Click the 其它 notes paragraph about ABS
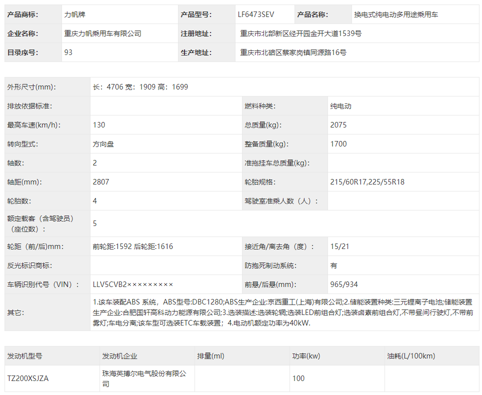The width and height of the screenshot is (482, 395). (283, 312)
